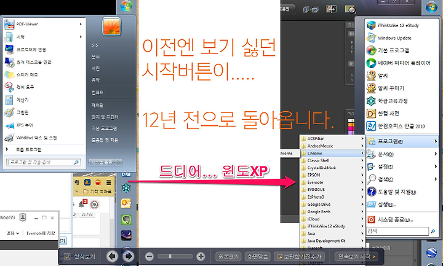Open arrow next to 시스템 종료 button
The width and height of the screenshot is (443, 266).
pyautogui.click(x=118, y=162)
